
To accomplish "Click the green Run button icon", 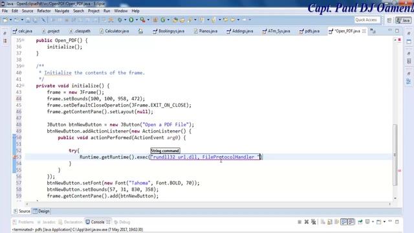I will [x=131, y=20].
